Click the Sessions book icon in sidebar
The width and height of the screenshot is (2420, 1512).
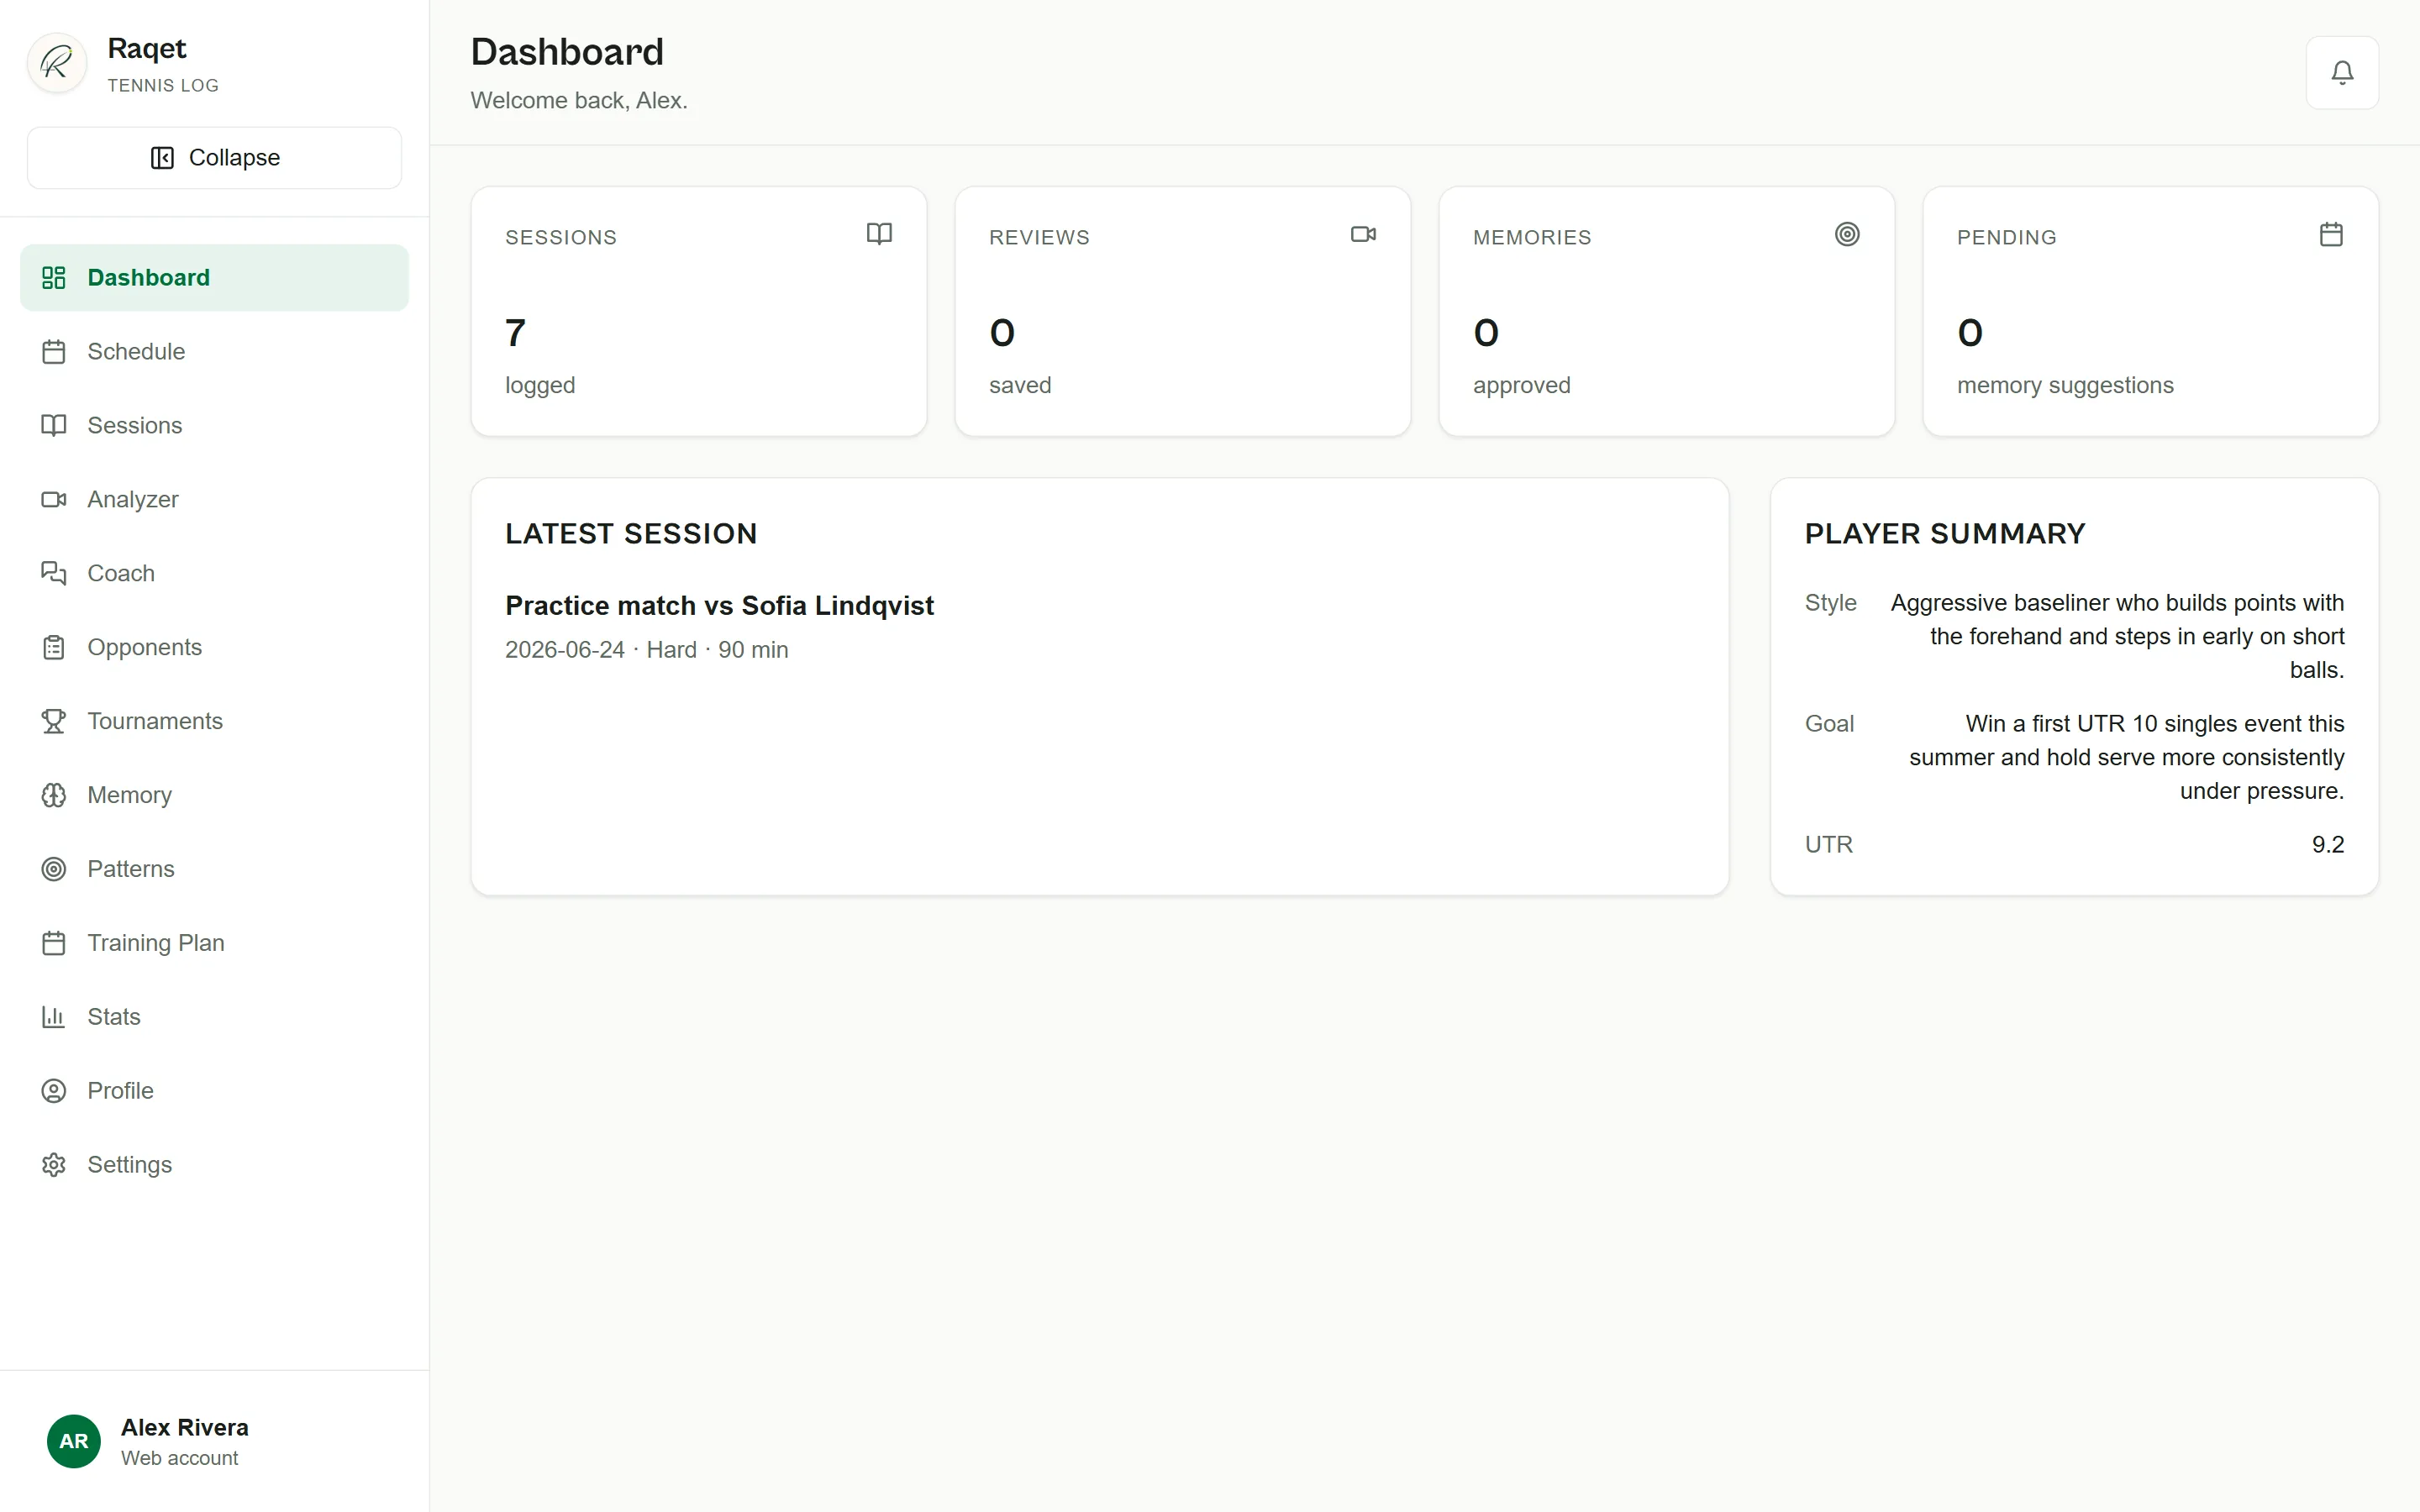(x=54, y=426)
